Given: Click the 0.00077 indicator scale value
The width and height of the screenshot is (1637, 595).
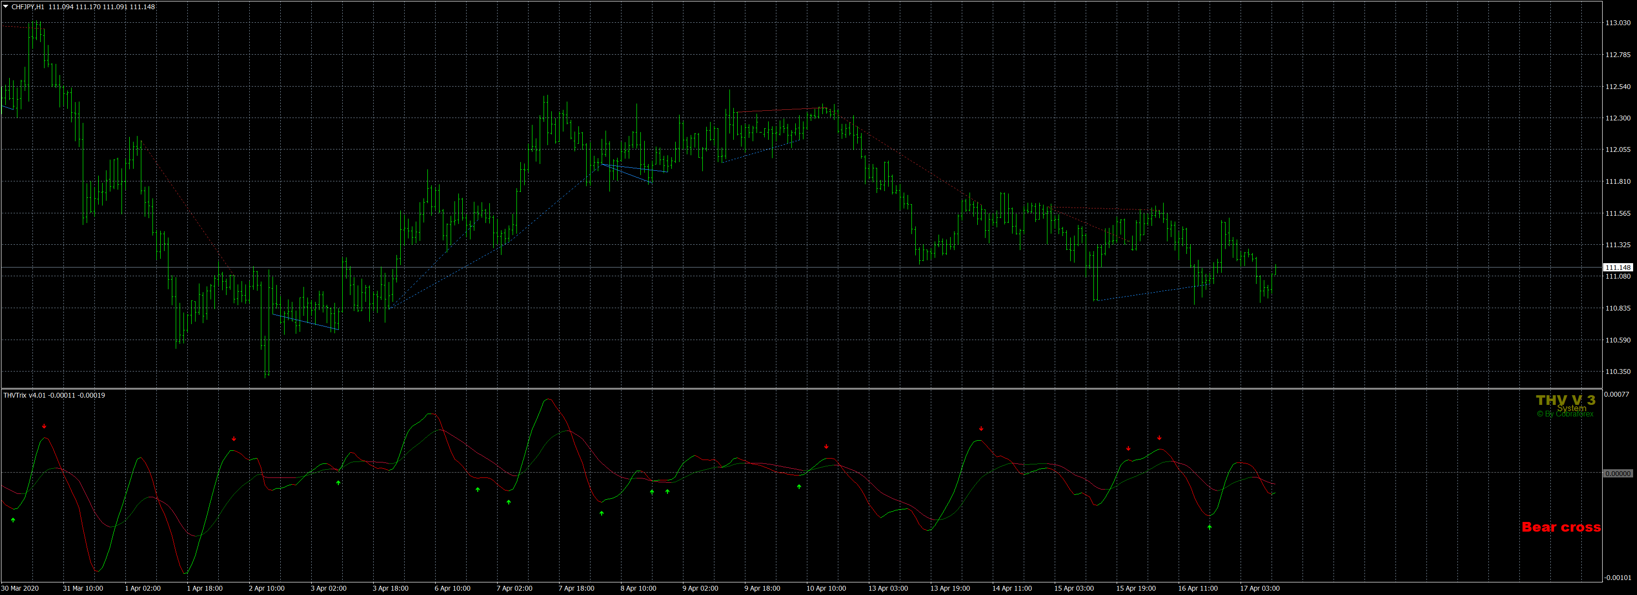Looking at the screenshot, I should (1617, 394).
